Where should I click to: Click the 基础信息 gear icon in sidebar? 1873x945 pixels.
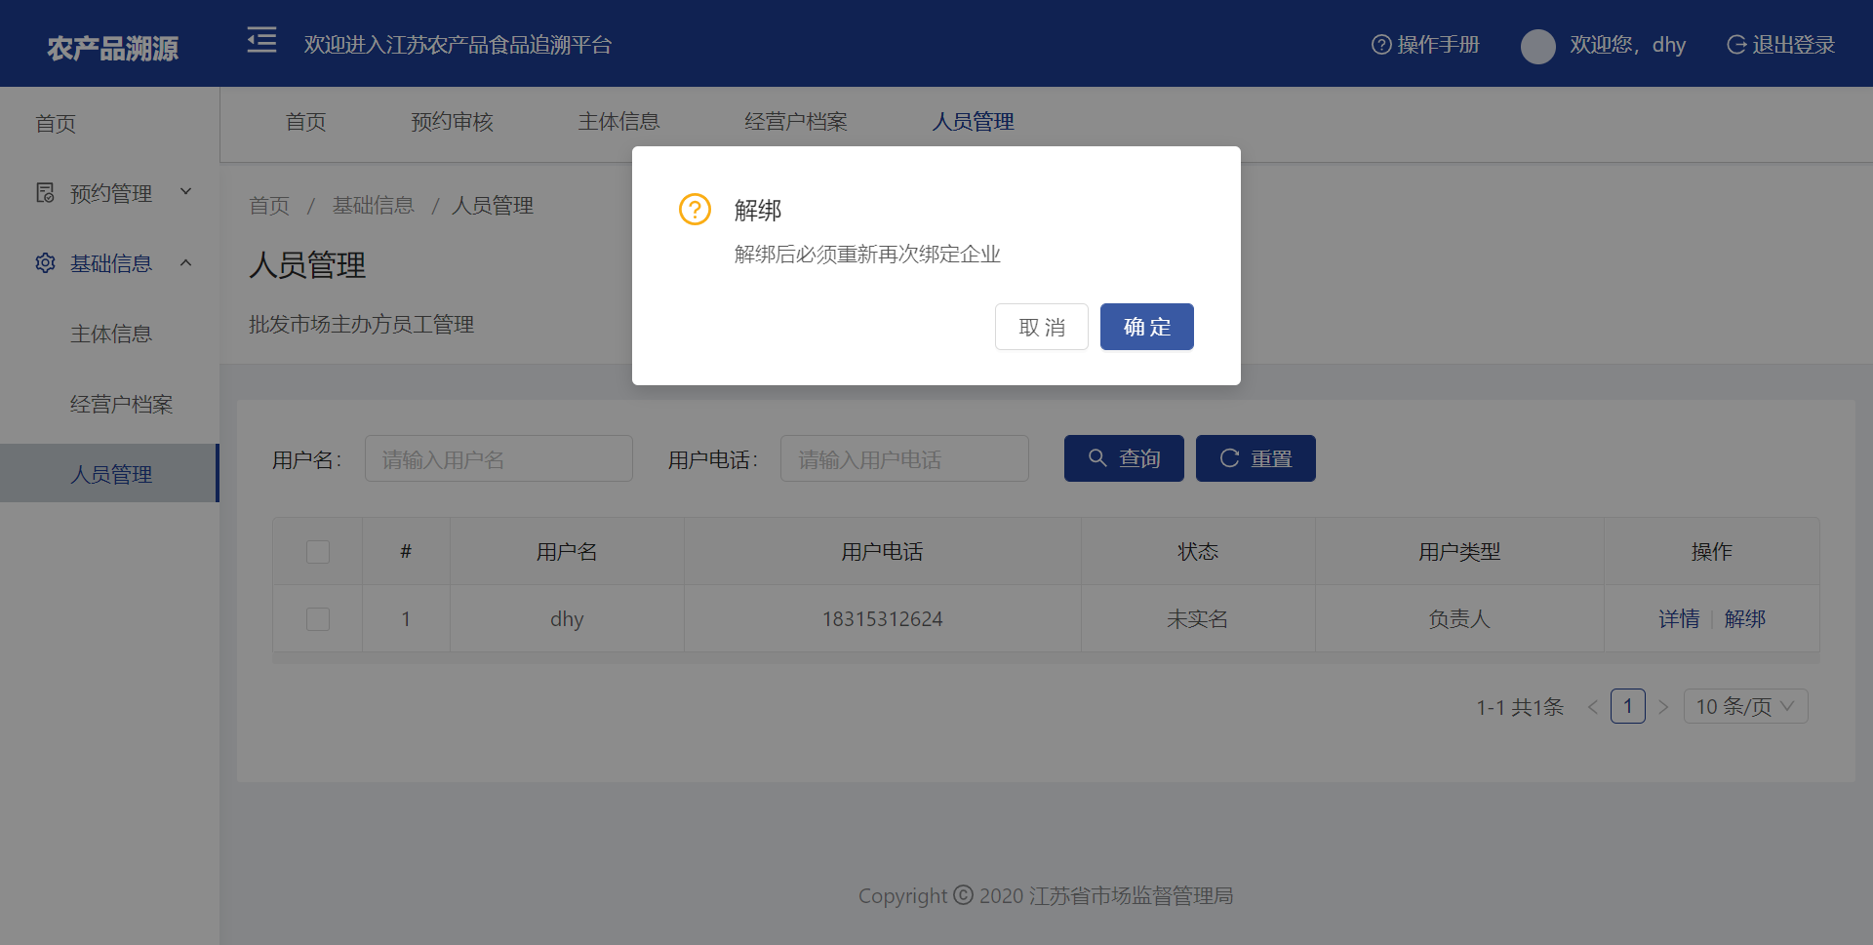point(45,263)
